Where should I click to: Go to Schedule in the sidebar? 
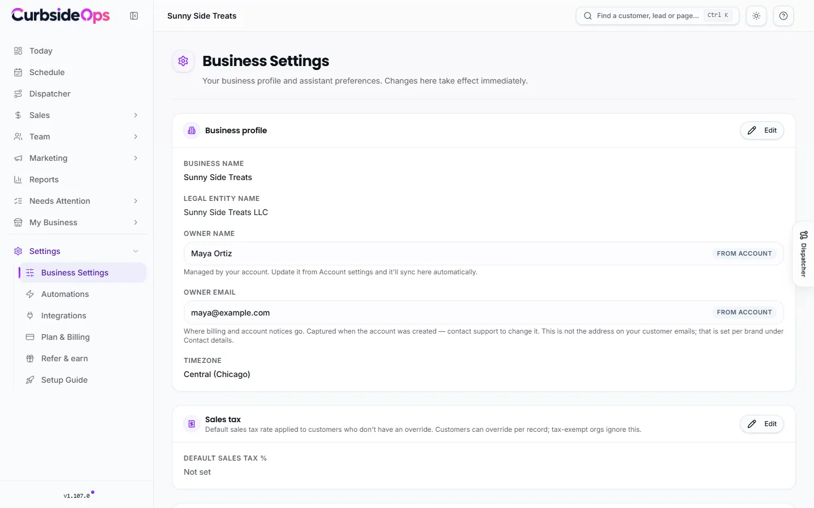pos(77,72)
